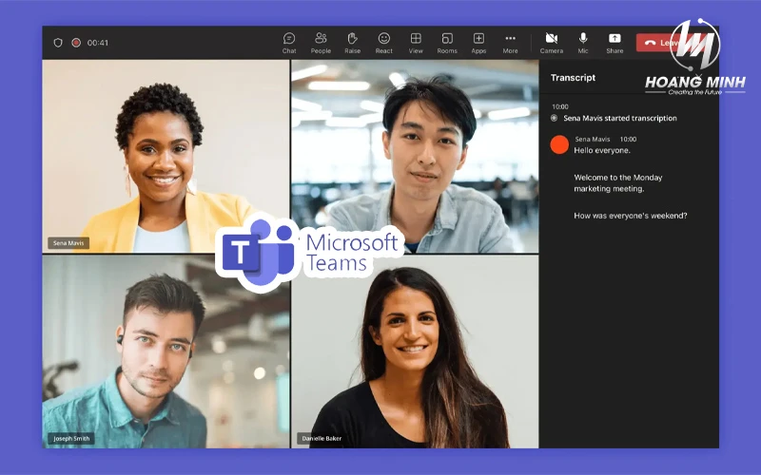Select Sena Mavis video tile
761x475 pixels.
(166, 156)
